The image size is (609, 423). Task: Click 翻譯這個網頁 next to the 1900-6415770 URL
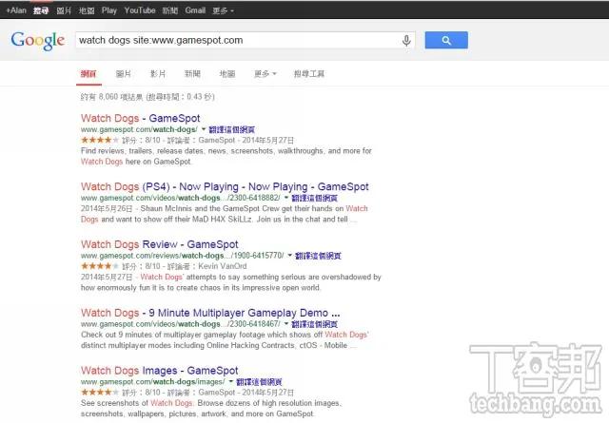pyautogui.click(x=318, y=256)
